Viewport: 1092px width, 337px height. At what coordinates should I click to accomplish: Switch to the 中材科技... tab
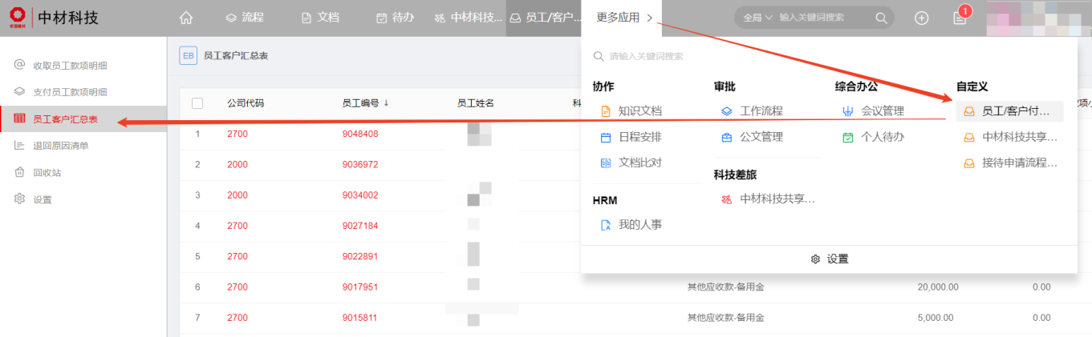coord(469,18)
